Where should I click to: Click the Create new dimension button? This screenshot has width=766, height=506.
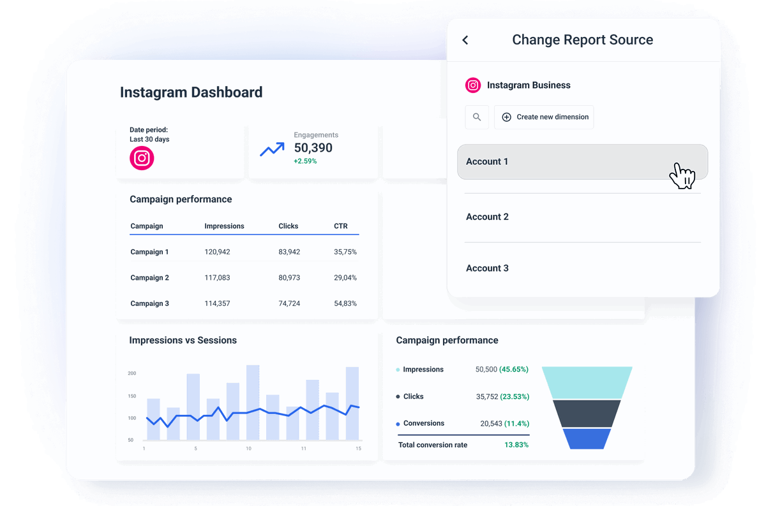[x=544, y=117]
